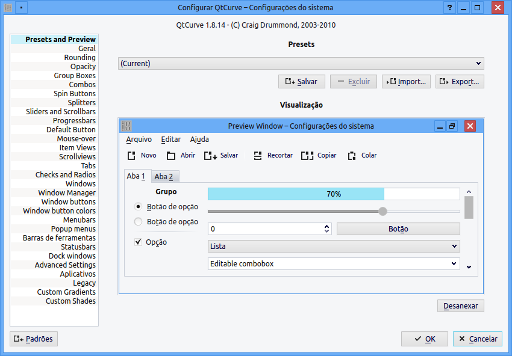512x356 pixels.
Task: Click the Novo toolbar icon in preview
Action: pos(131,156)
